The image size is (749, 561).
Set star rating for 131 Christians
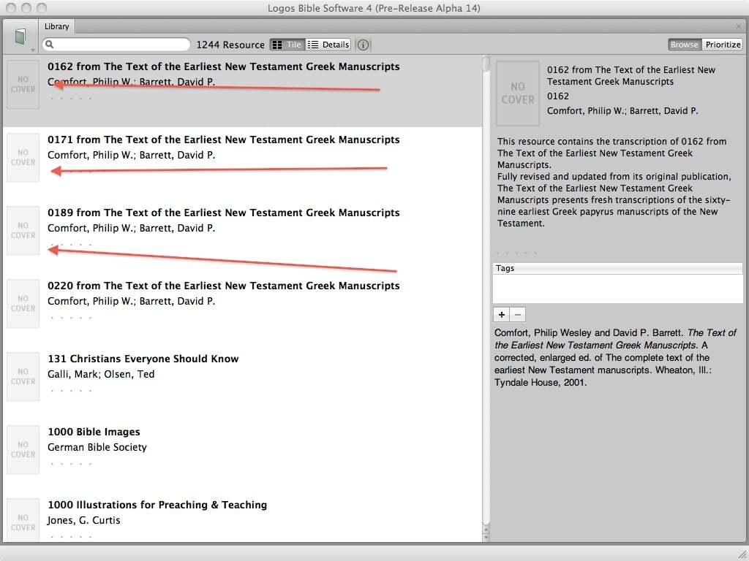point(71,391)
